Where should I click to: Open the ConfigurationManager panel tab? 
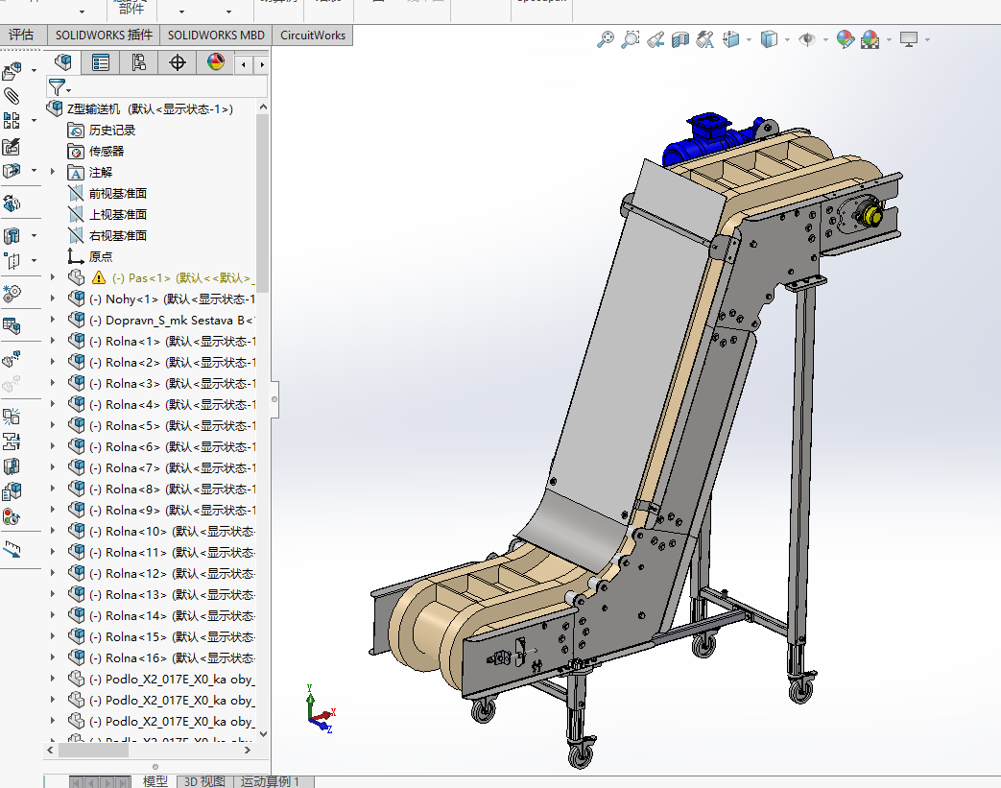pyautogui.click(x=139, y=63)
